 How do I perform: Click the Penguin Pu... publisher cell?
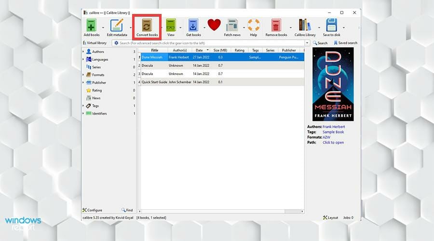[288, 57]
